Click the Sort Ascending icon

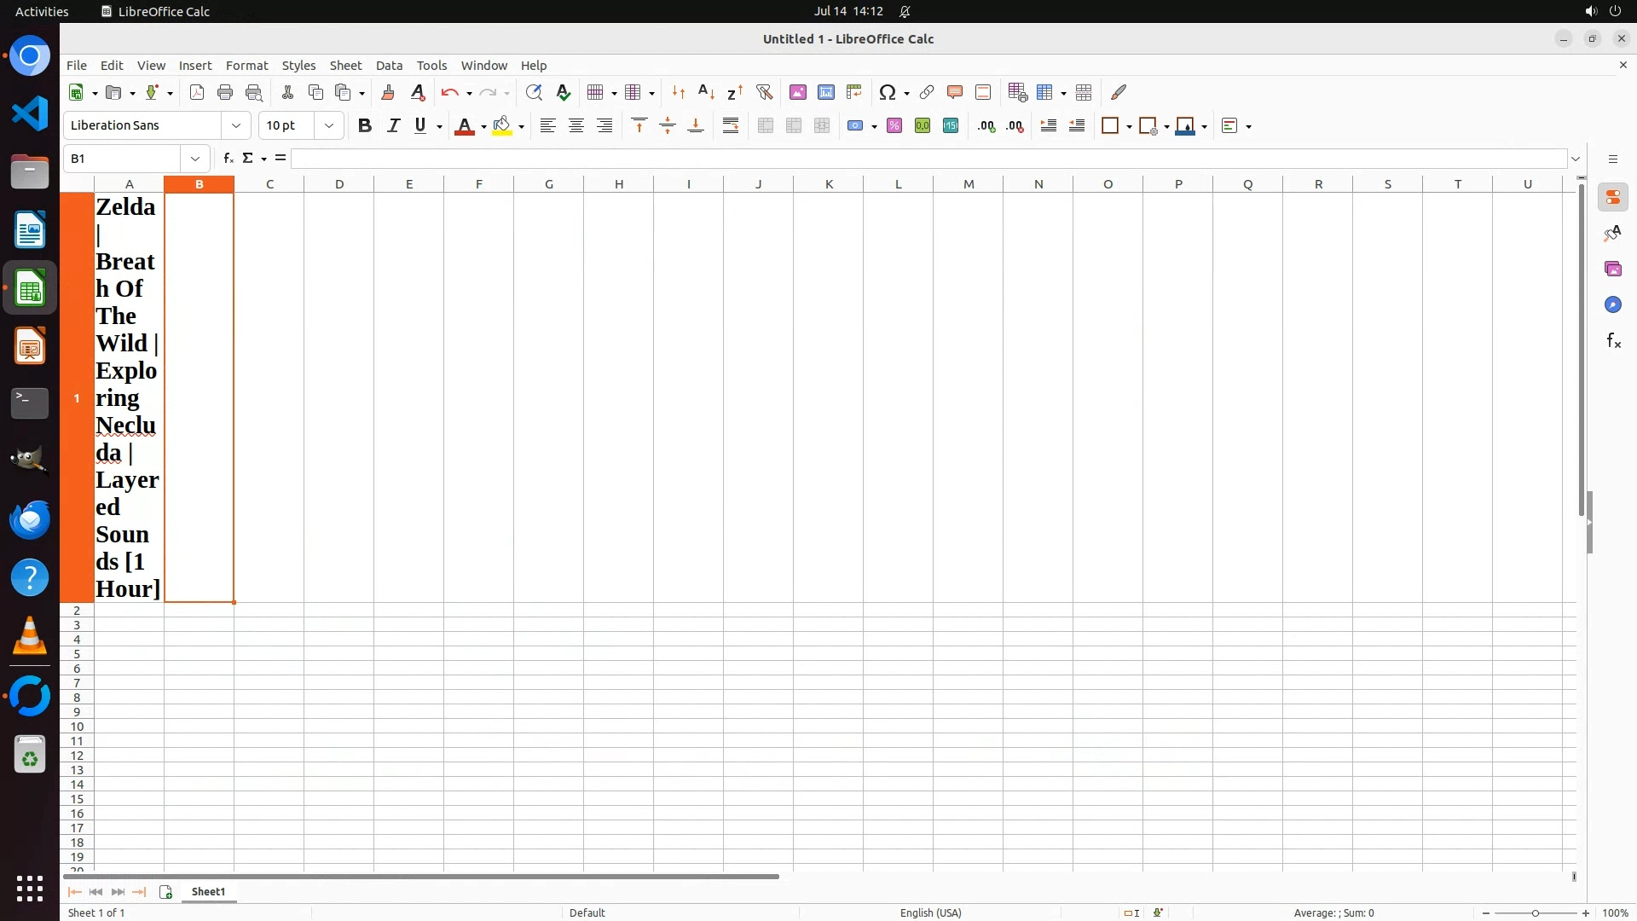706,92
